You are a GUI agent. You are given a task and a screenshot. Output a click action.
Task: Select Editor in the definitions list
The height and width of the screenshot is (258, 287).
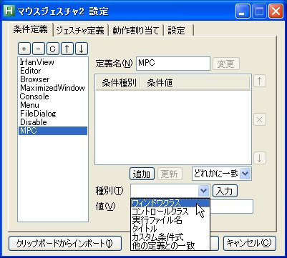point(53,71)
